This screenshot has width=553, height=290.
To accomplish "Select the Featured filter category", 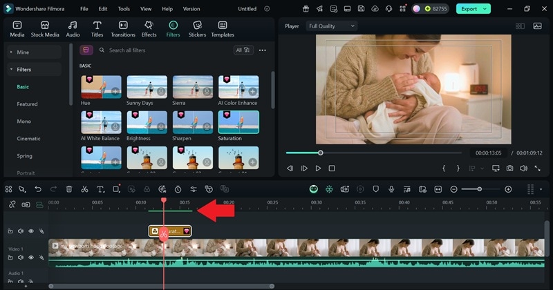I will click(x=27, y=104).
